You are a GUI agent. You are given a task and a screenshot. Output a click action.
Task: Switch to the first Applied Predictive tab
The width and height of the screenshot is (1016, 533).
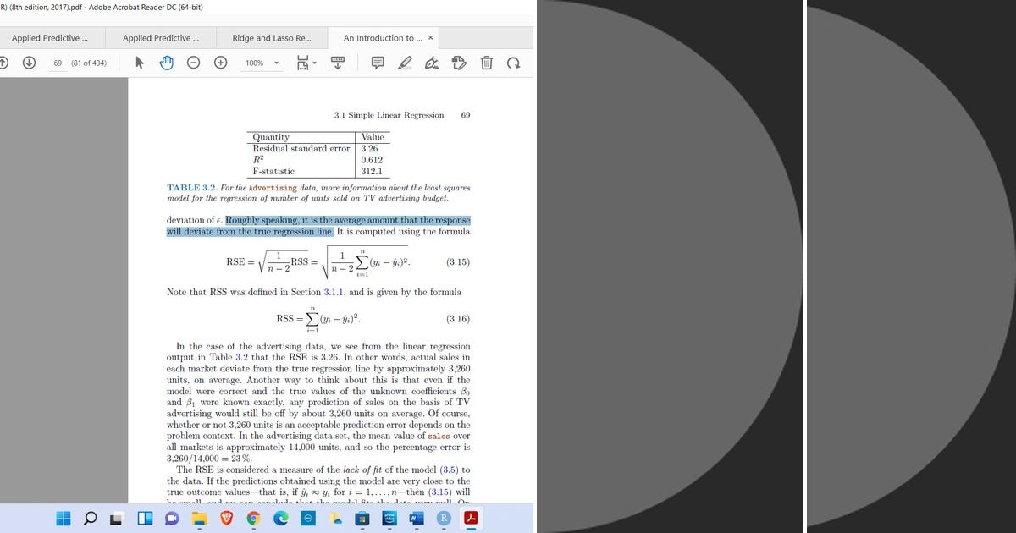coord(51,37)
